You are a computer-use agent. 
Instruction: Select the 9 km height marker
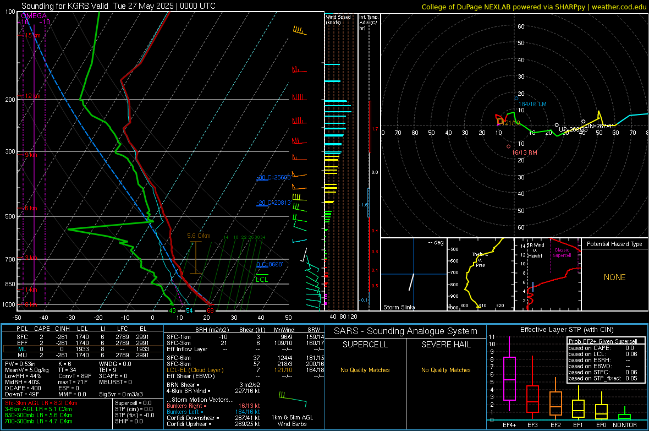pyautogui.click(x=31, y=155)
